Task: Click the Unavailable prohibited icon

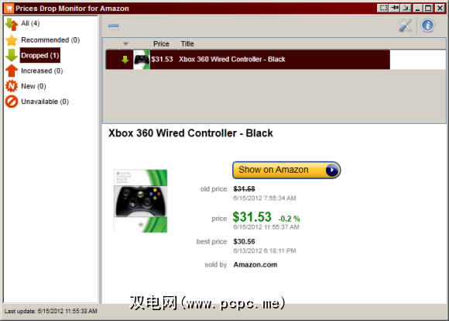Action: click(12, 102)
